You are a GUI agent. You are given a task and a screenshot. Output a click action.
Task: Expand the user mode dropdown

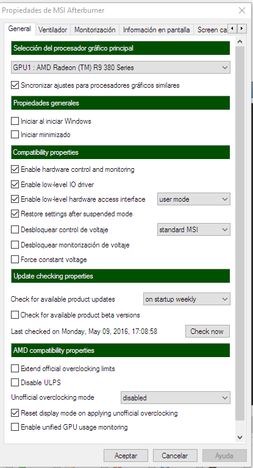coord(193,199)
